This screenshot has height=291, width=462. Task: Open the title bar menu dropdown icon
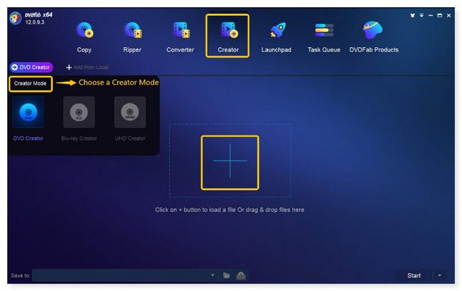tap(422, 15)
